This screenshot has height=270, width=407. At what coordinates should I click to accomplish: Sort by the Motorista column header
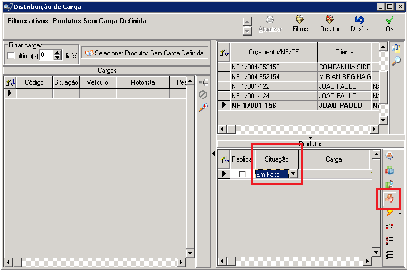point(143,82)
